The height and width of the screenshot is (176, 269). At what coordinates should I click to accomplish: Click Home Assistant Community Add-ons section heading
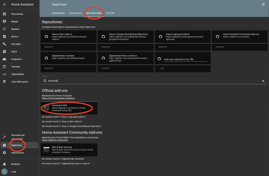72,133
